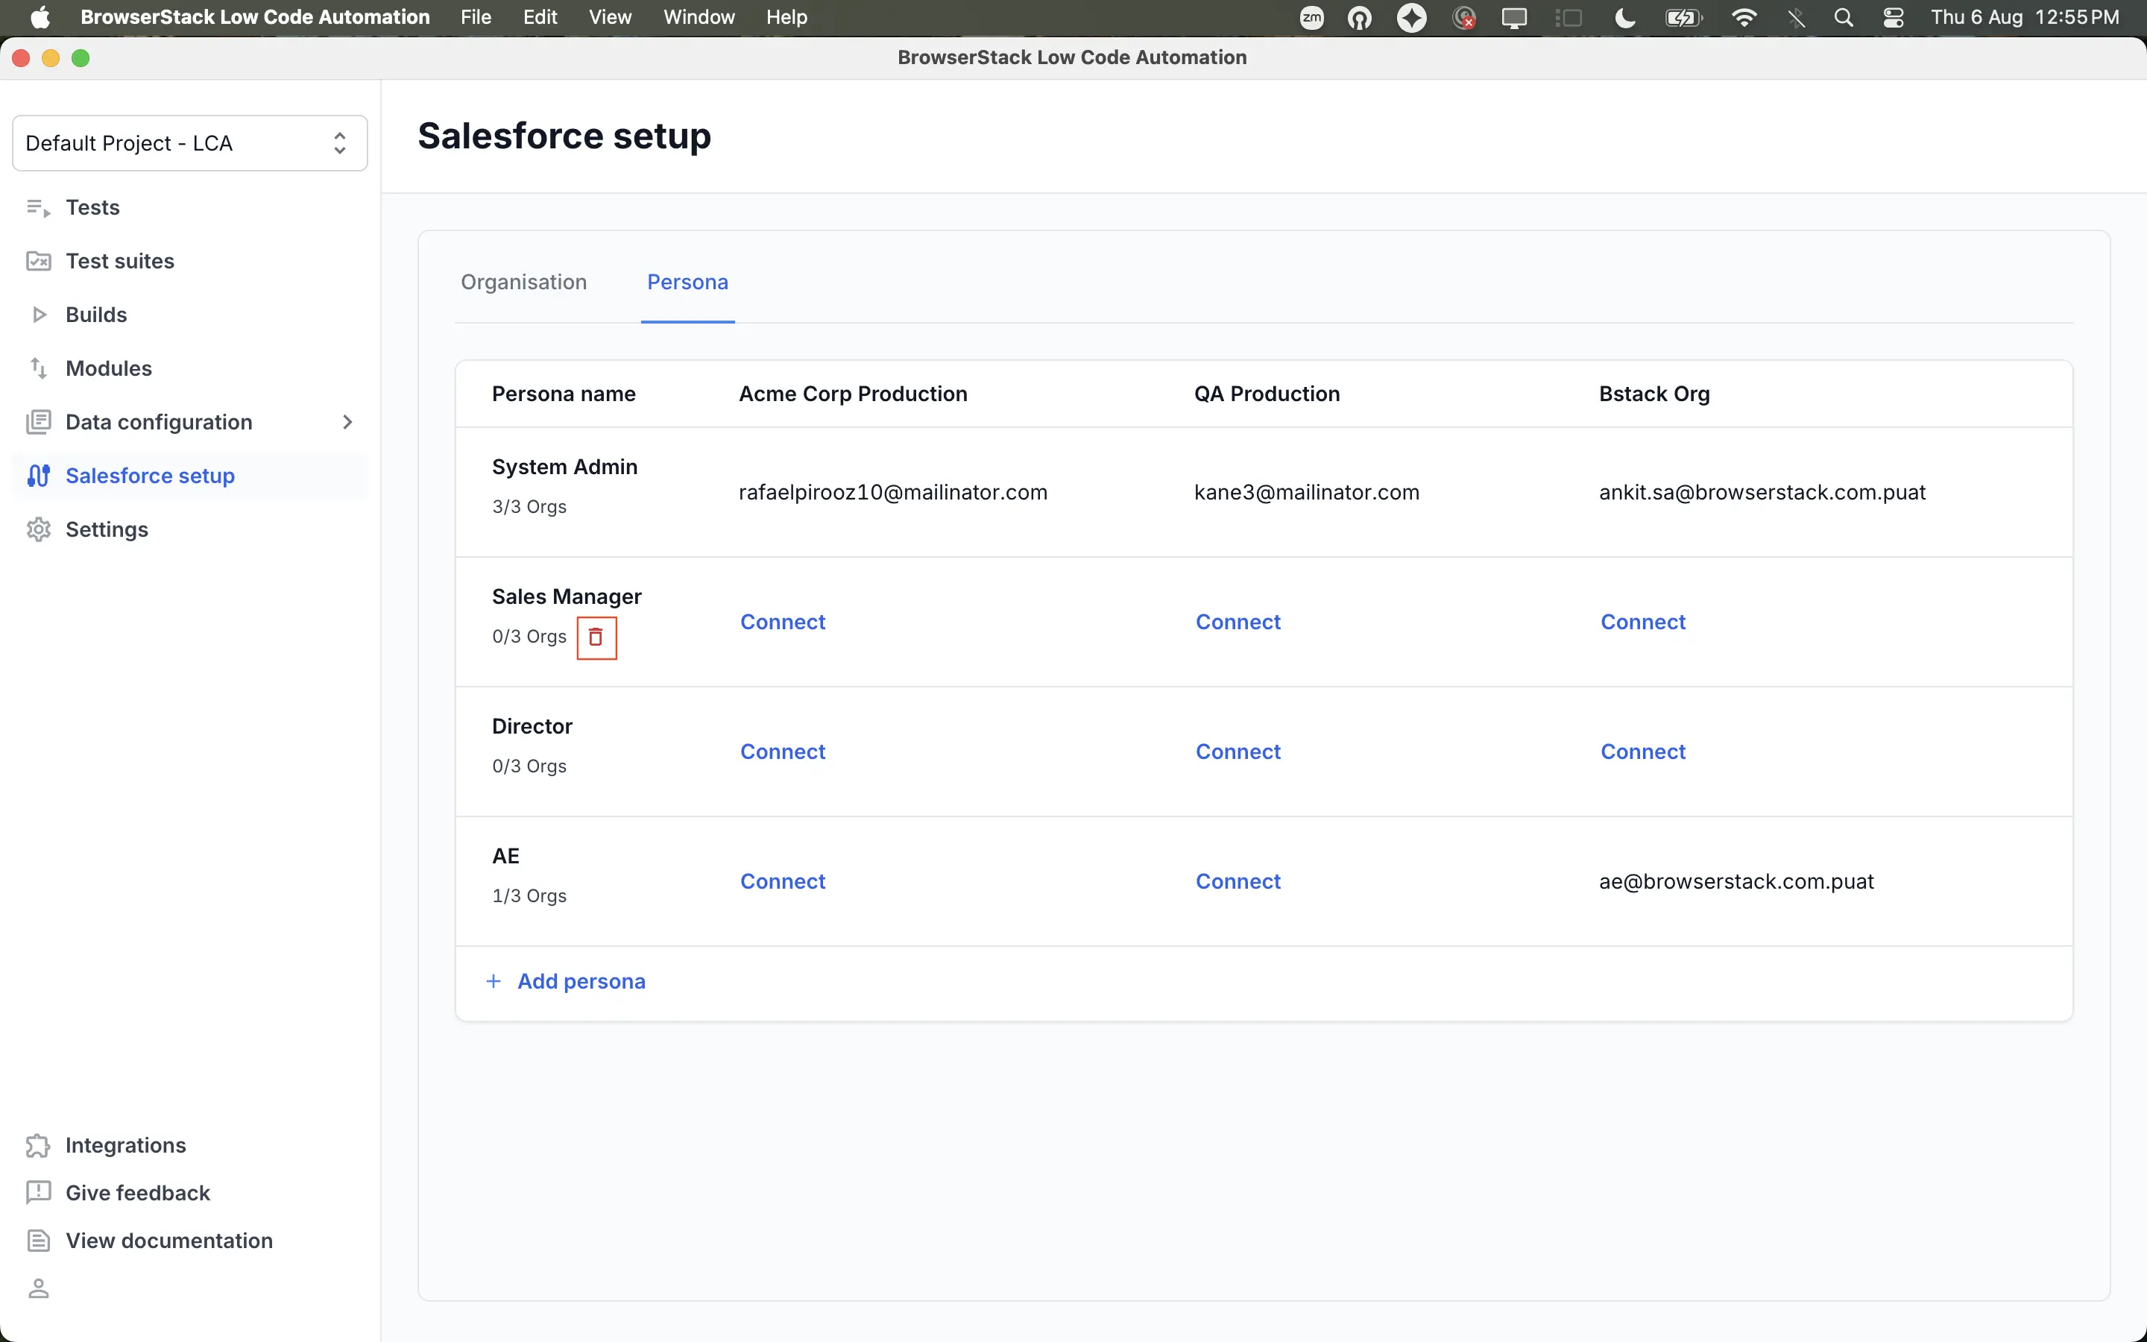The image size is (2147, 1342).
Task: Click the QA Production column header
Action: coord(1266,394)
